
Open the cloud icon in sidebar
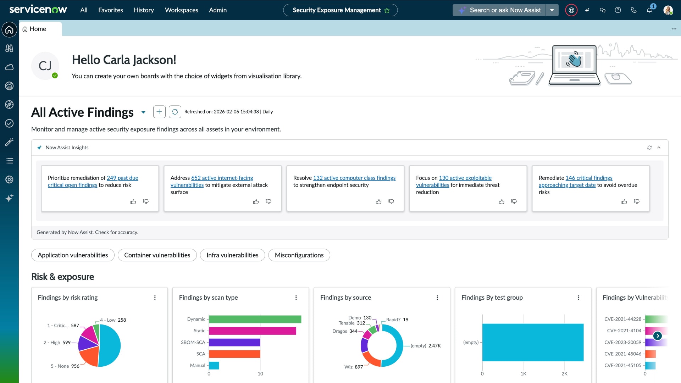tap(9, 67)
